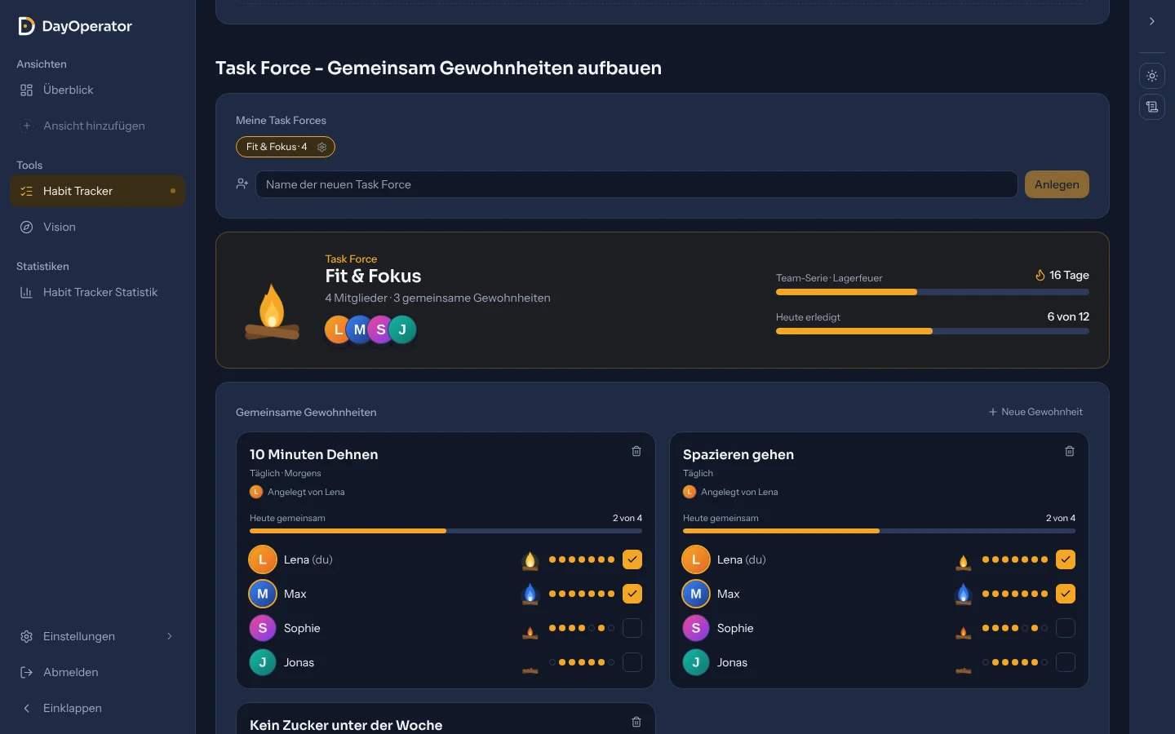
Task: Focus the Name der neuen Task Force field
Action: pos(636,184)
